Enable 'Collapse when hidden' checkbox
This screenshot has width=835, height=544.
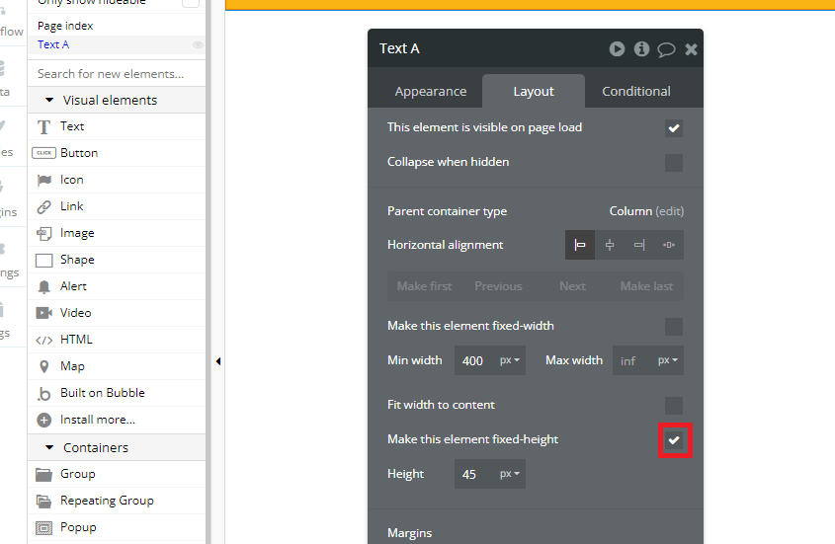[674, 163]
